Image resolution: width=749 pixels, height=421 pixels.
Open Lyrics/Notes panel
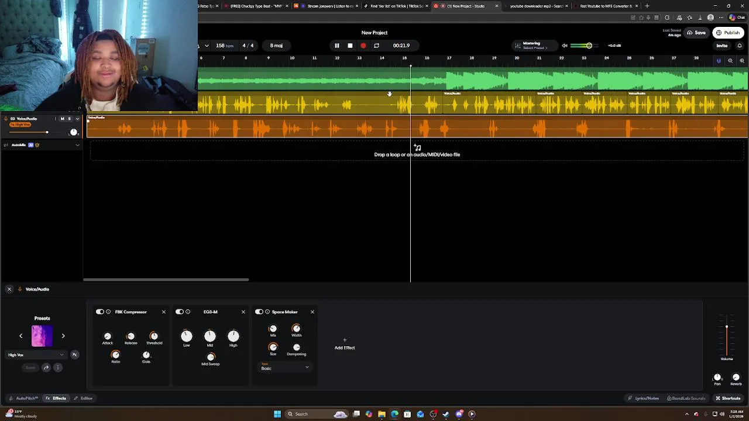tap(644, 398)
